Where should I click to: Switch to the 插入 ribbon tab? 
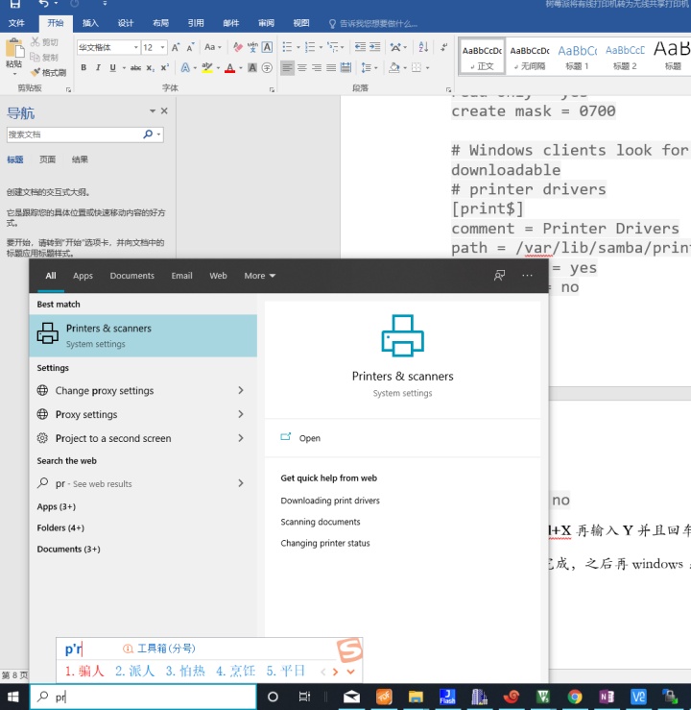click(x=90, y=23)
